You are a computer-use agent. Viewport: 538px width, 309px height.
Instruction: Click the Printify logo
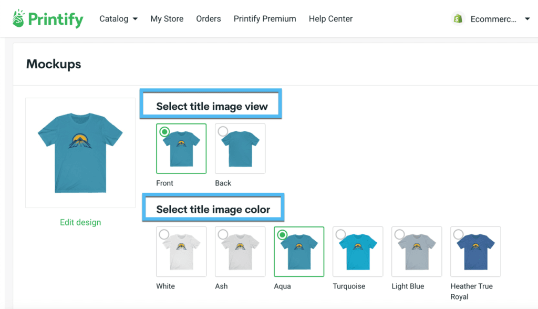[48, 18]
